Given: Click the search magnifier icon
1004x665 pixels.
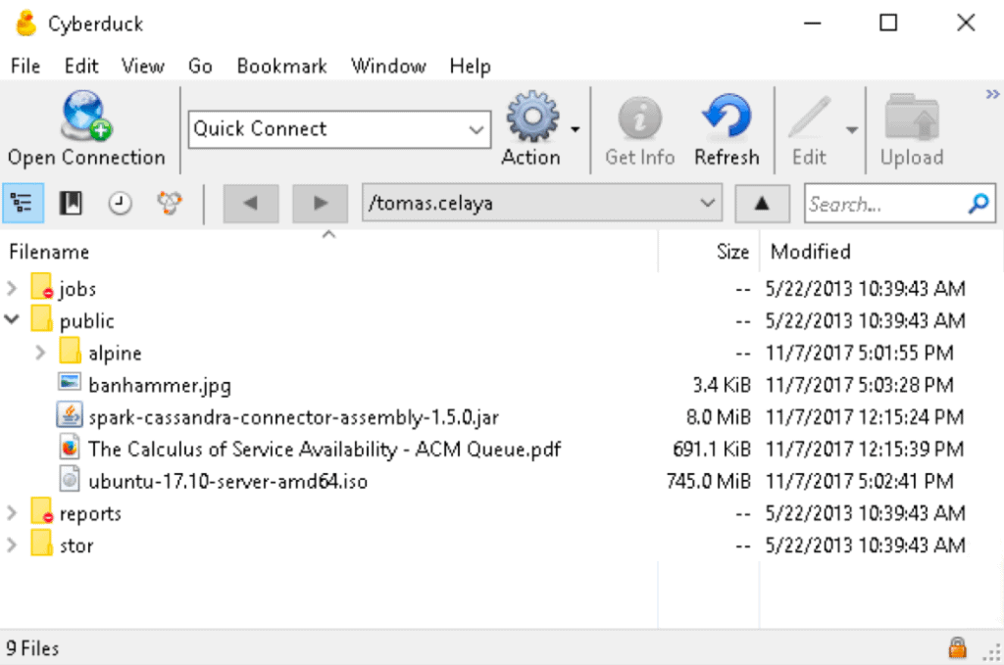Looking at the screenshot, I should pos(979,204).
